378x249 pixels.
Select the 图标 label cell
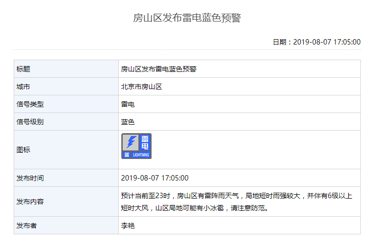(66, 150)
